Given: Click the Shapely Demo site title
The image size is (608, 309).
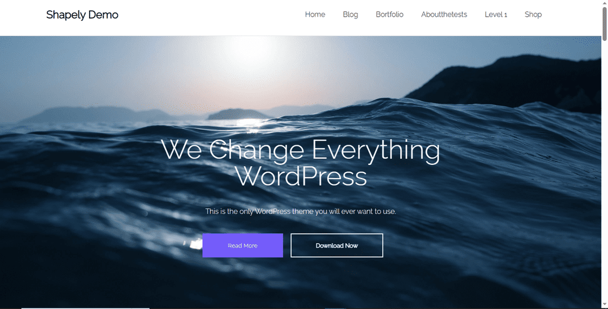Looking at the screenshot, I should pyautogui.click(x=82, y=15).
